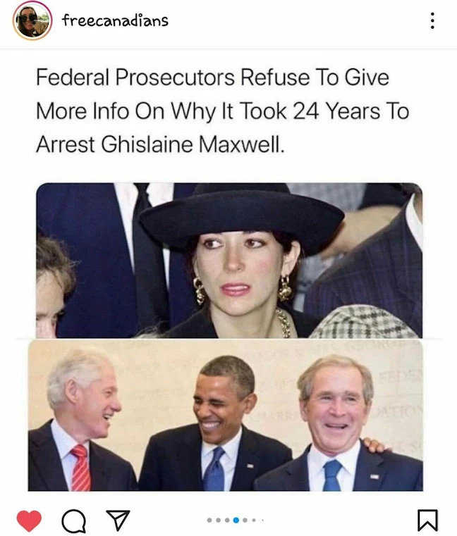Jump to the first carousel dot

209,521
